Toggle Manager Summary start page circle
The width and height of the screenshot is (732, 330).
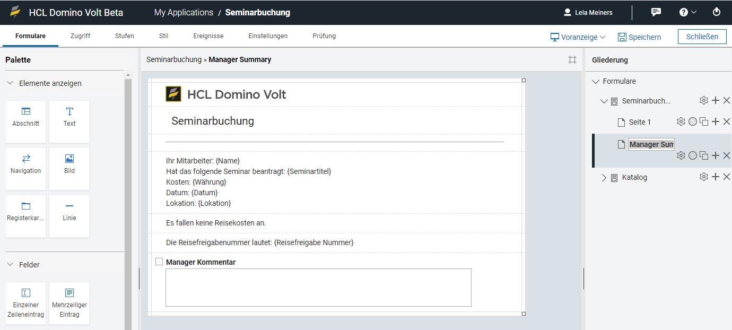(693, 155)
